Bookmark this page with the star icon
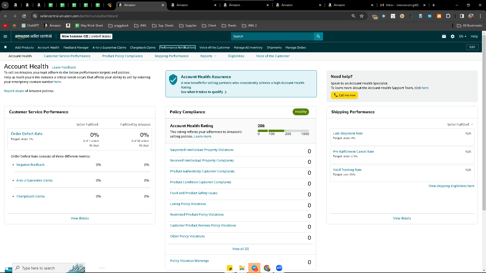 point(362,16)
